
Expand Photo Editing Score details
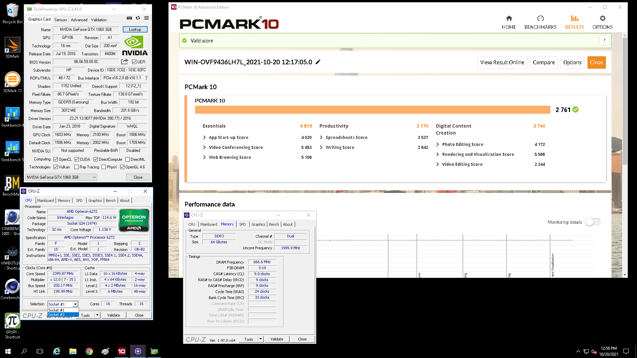click(438, 145)
